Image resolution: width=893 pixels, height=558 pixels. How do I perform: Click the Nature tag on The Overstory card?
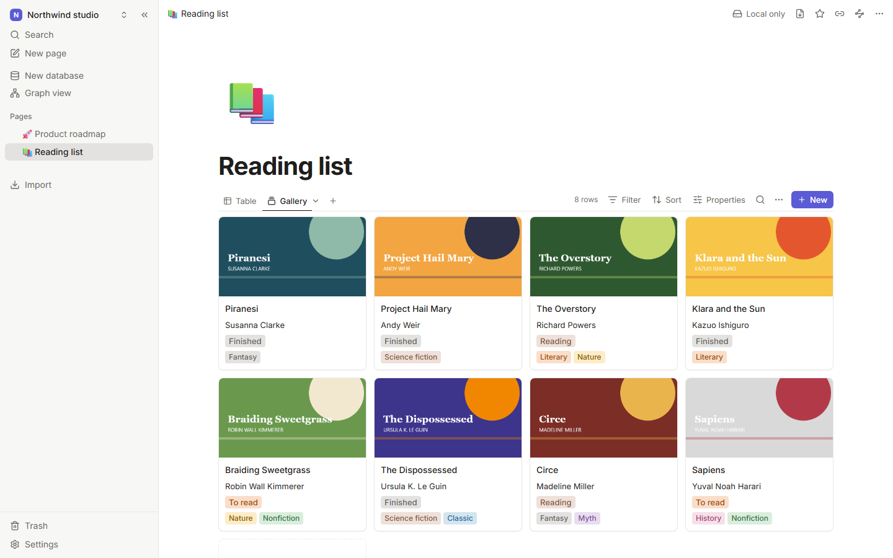click(589, 357)
